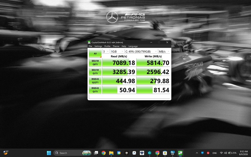This screenshot has width=251, height=157.
Task: Click the CrystalDiskMark taskbar icon
Action: (x=180, y=153)
